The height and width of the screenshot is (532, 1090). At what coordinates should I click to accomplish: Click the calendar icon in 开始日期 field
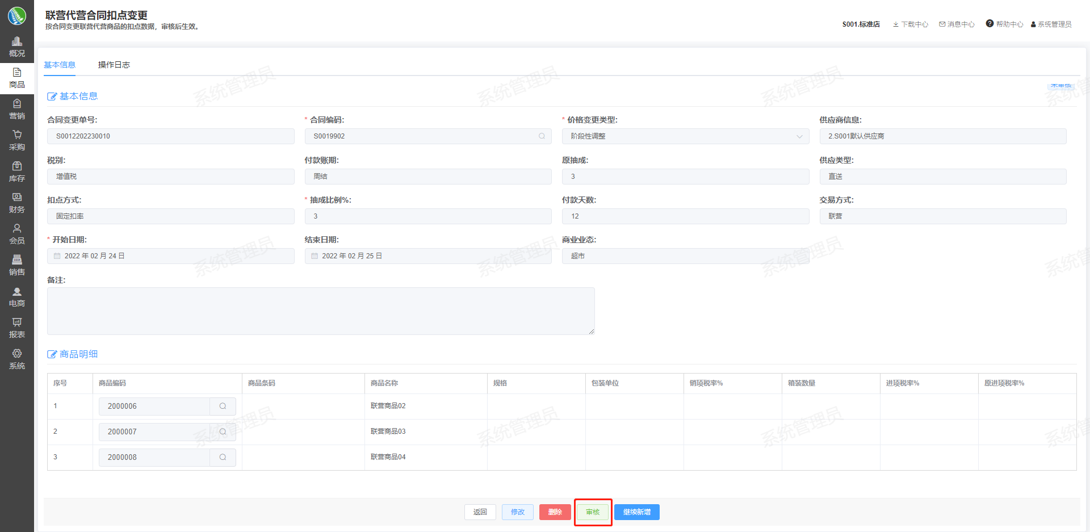pos(57,256)
